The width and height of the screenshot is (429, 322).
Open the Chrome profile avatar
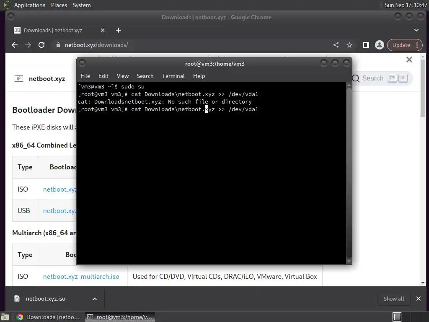click(x=380, y=45)
